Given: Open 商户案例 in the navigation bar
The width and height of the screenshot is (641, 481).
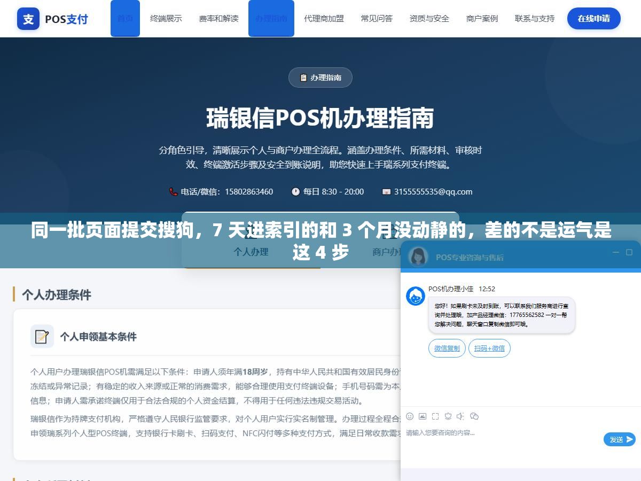Looking at the screenshot, I should [482, 18].
